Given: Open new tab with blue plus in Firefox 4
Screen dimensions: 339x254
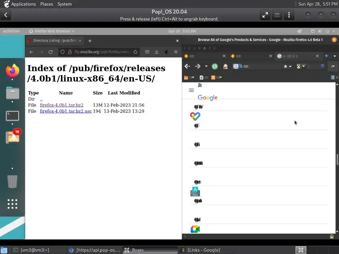Looking at the screenshot, I should pos(326,56).
